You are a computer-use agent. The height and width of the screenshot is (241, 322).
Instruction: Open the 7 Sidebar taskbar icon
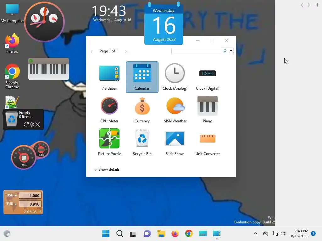coord(217,233)
